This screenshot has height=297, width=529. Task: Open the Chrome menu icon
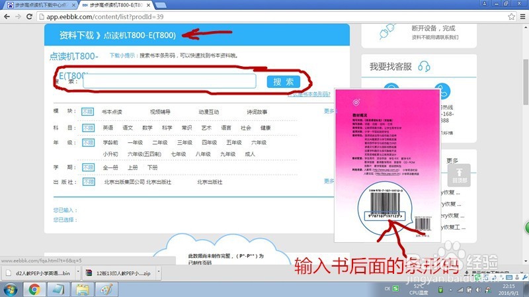tap(522, 17)
